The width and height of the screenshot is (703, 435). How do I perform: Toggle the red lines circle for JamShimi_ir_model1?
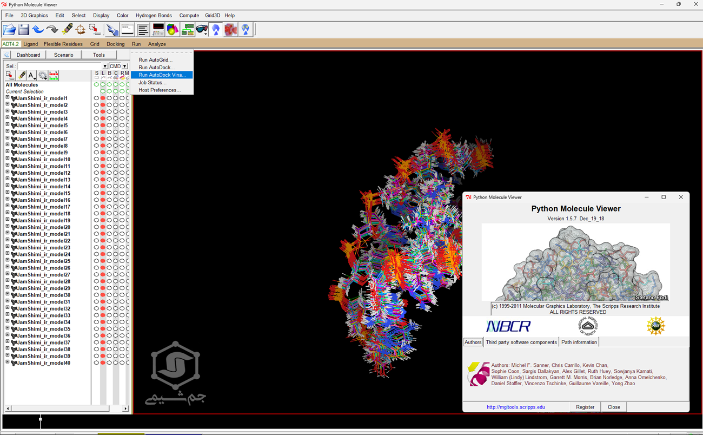tap(103, 98)
